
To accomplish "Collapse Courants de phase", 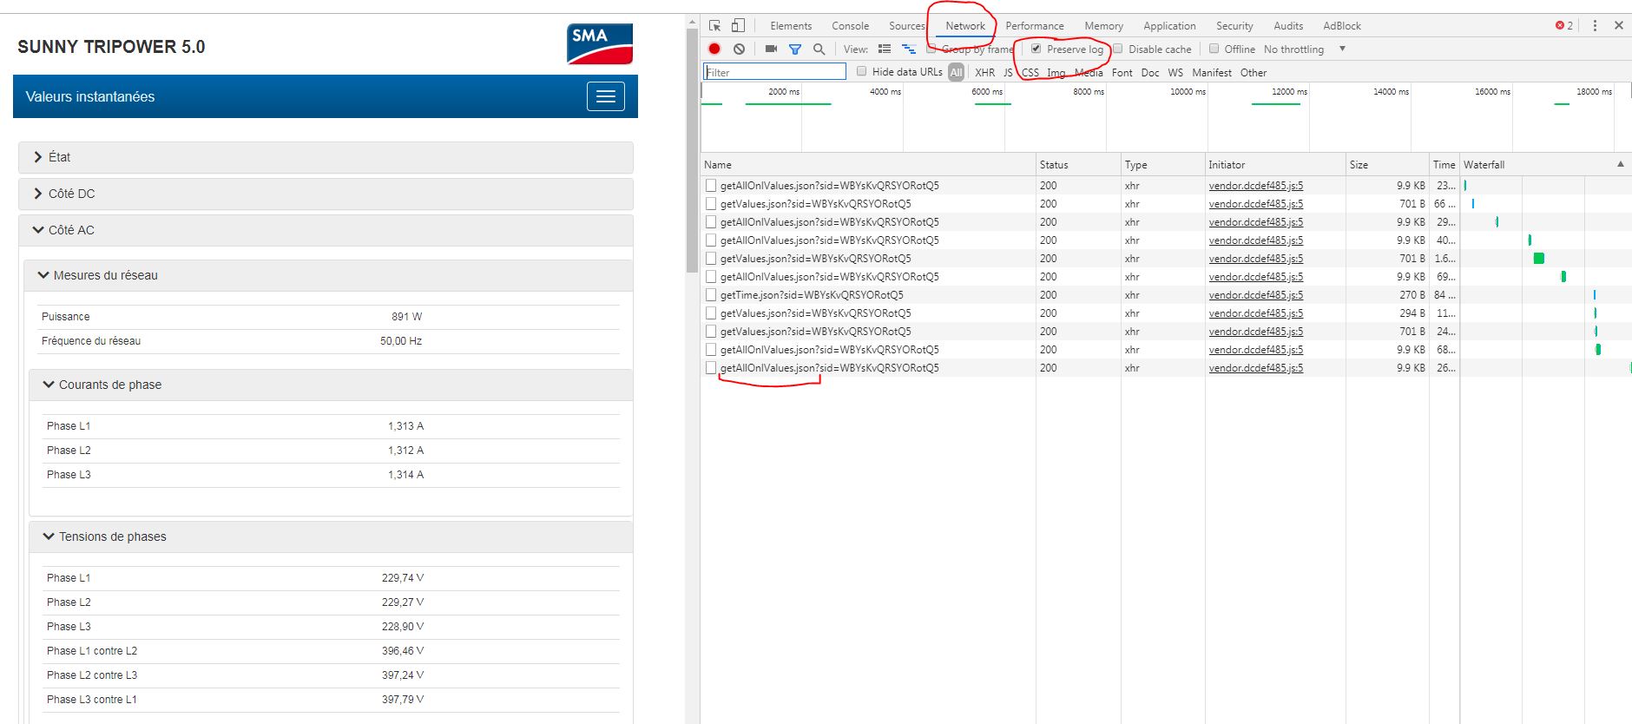I will coord(331,385).
